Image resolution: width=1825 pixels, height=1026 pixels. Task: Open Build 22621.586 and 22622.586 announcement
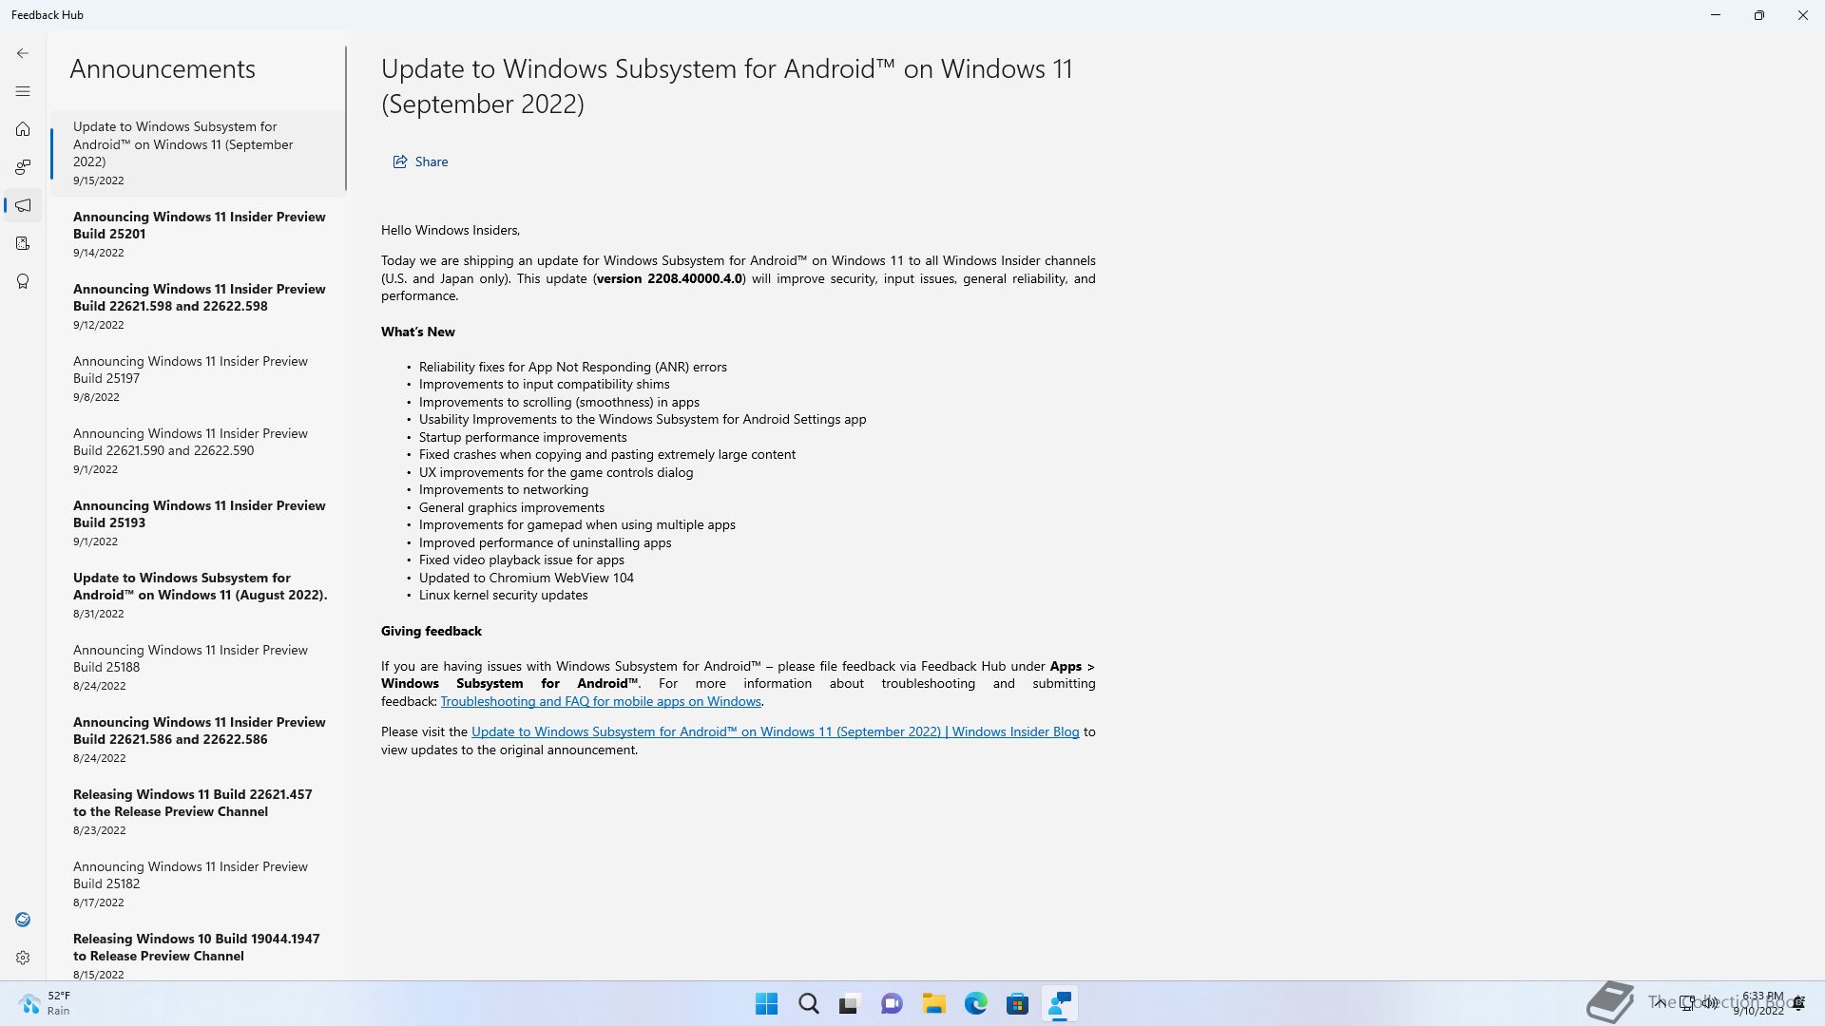click(199, 739)
